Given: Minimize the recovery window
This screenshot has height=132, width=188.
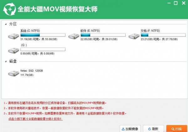Looking at the screenshot, I should click(169, 3).
